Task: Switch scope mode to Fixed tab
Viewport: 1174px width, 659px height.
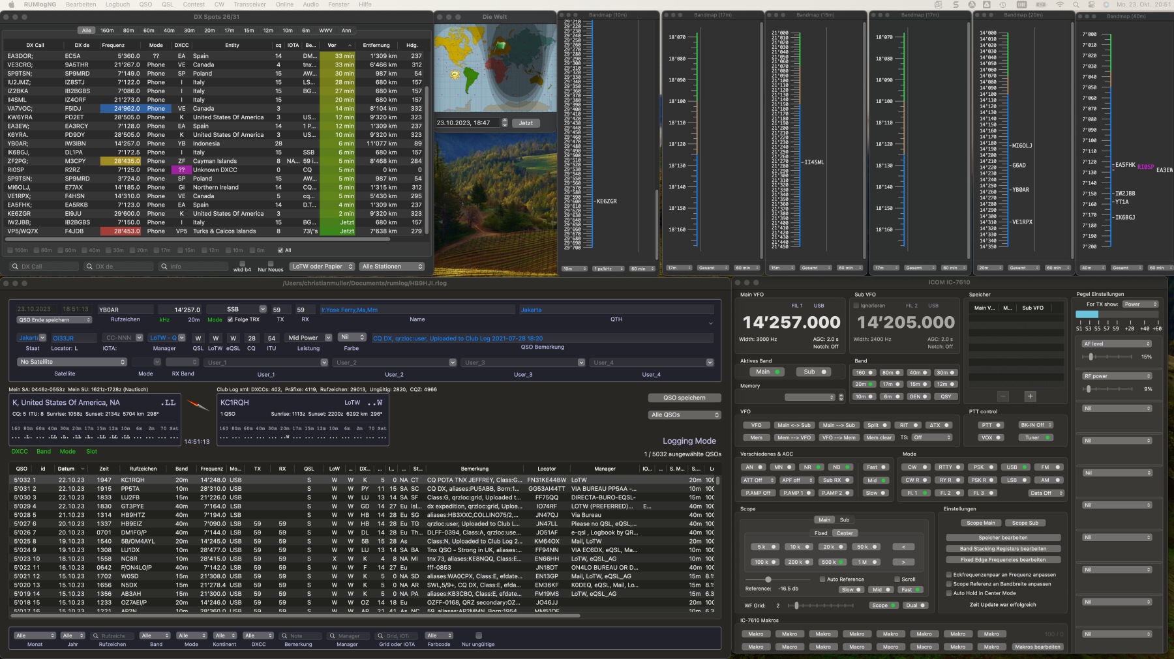Action: 820,533
